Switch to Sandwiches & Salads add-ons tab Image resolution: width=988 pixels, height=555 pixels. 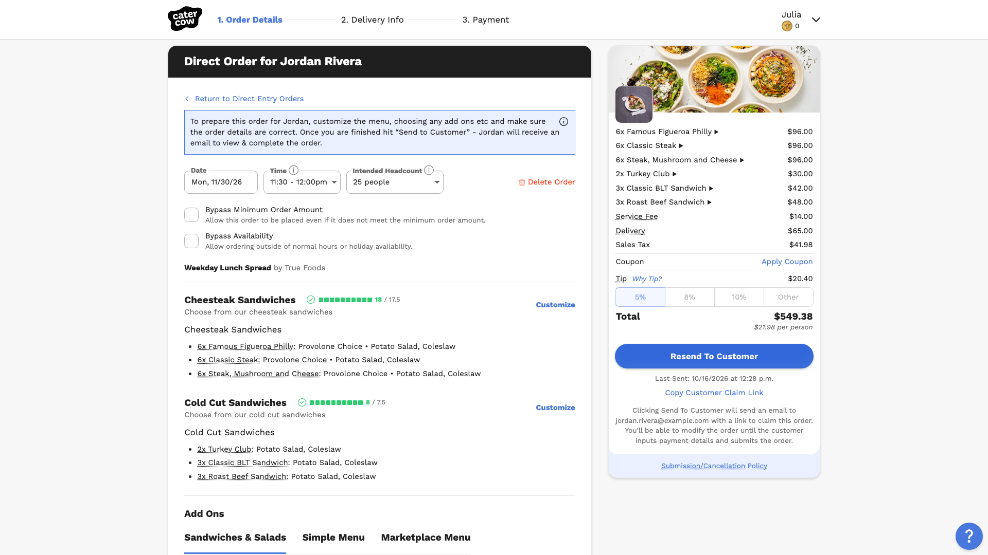[235, 538]
